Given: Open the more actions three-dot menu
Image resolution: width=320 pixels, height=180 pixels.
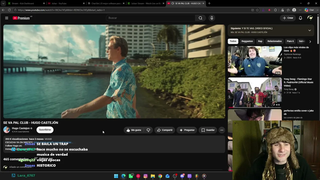Looking at the screenshot, I should point(222,130).
